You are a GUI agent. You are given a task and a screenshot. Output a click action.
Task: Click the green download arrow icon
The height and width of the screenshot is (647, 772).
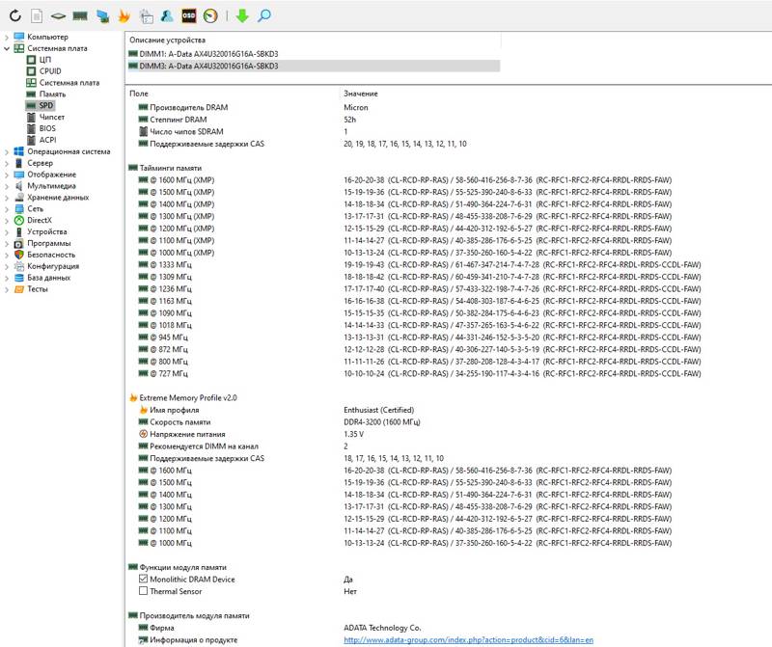(242, 15)
